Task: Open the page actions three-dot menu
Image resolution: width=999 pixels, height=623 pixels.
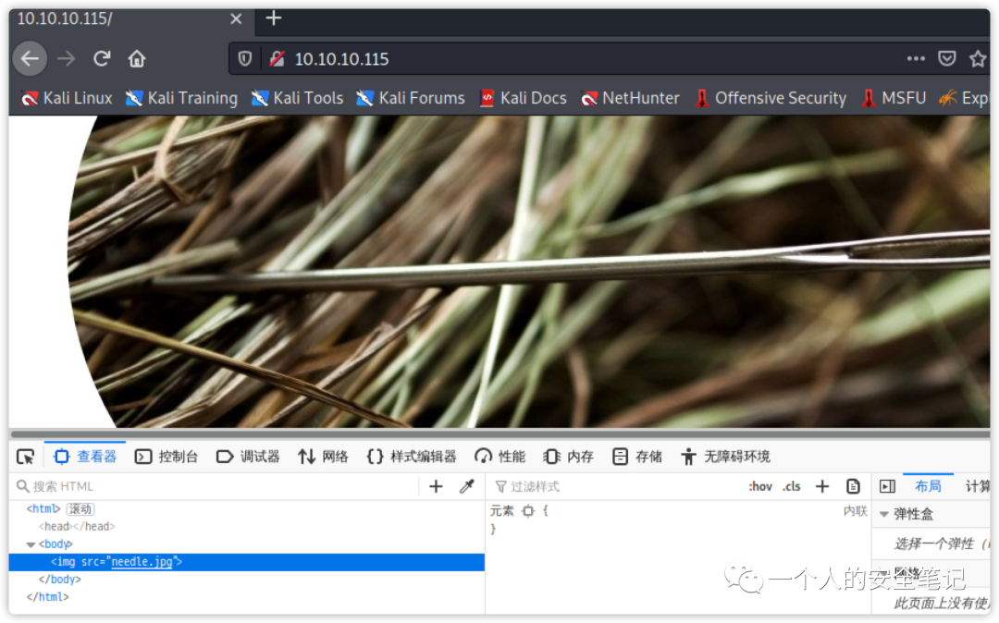Action: pos(916,58)
